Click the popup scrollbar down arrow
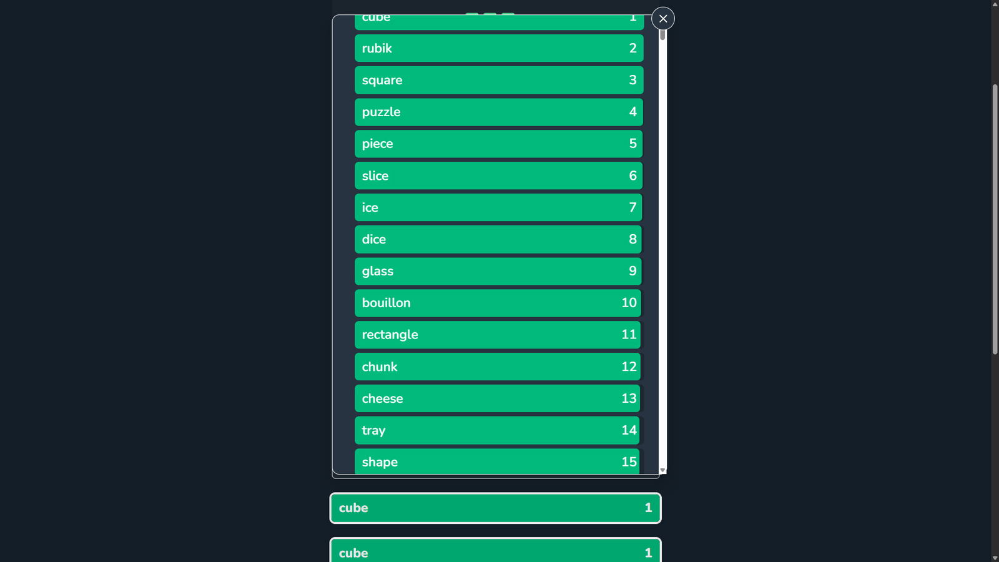The height and width of the screenshot is (562, 999). tap(663, 470)
